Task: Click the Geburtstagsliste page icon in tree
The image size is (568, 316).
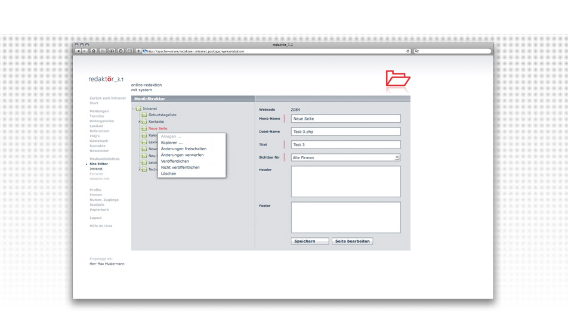Action: [144, 114]
